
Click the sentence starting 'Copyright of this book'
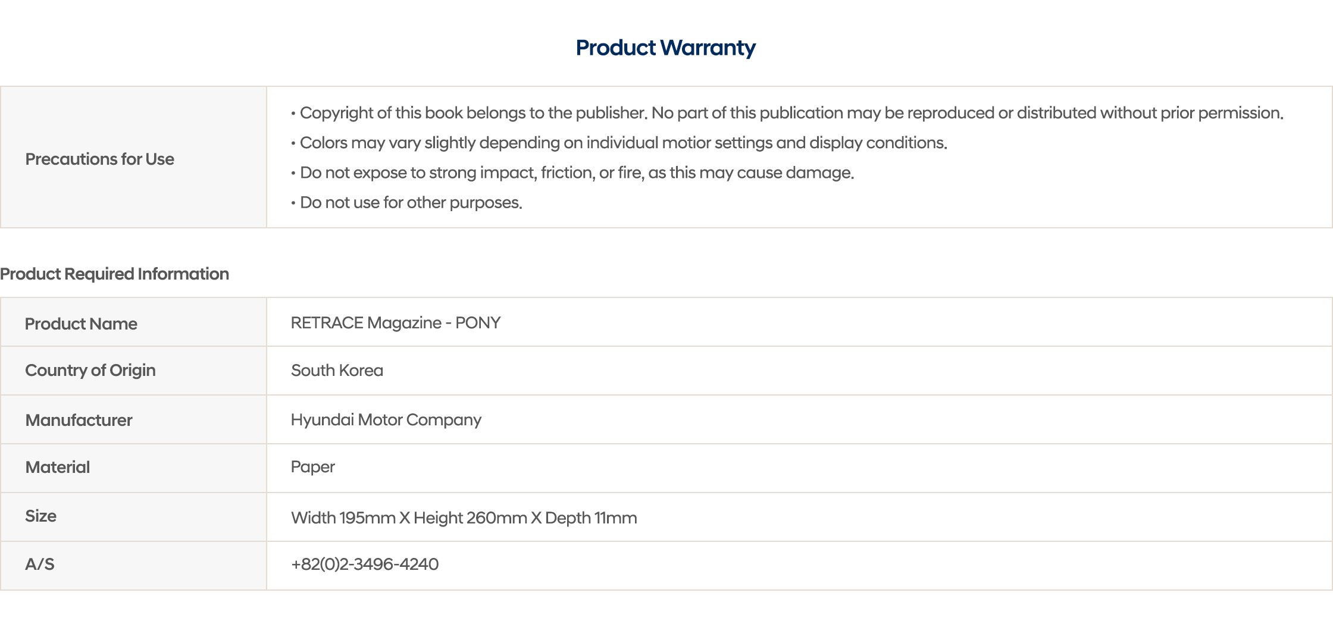[x=473, y=113]
